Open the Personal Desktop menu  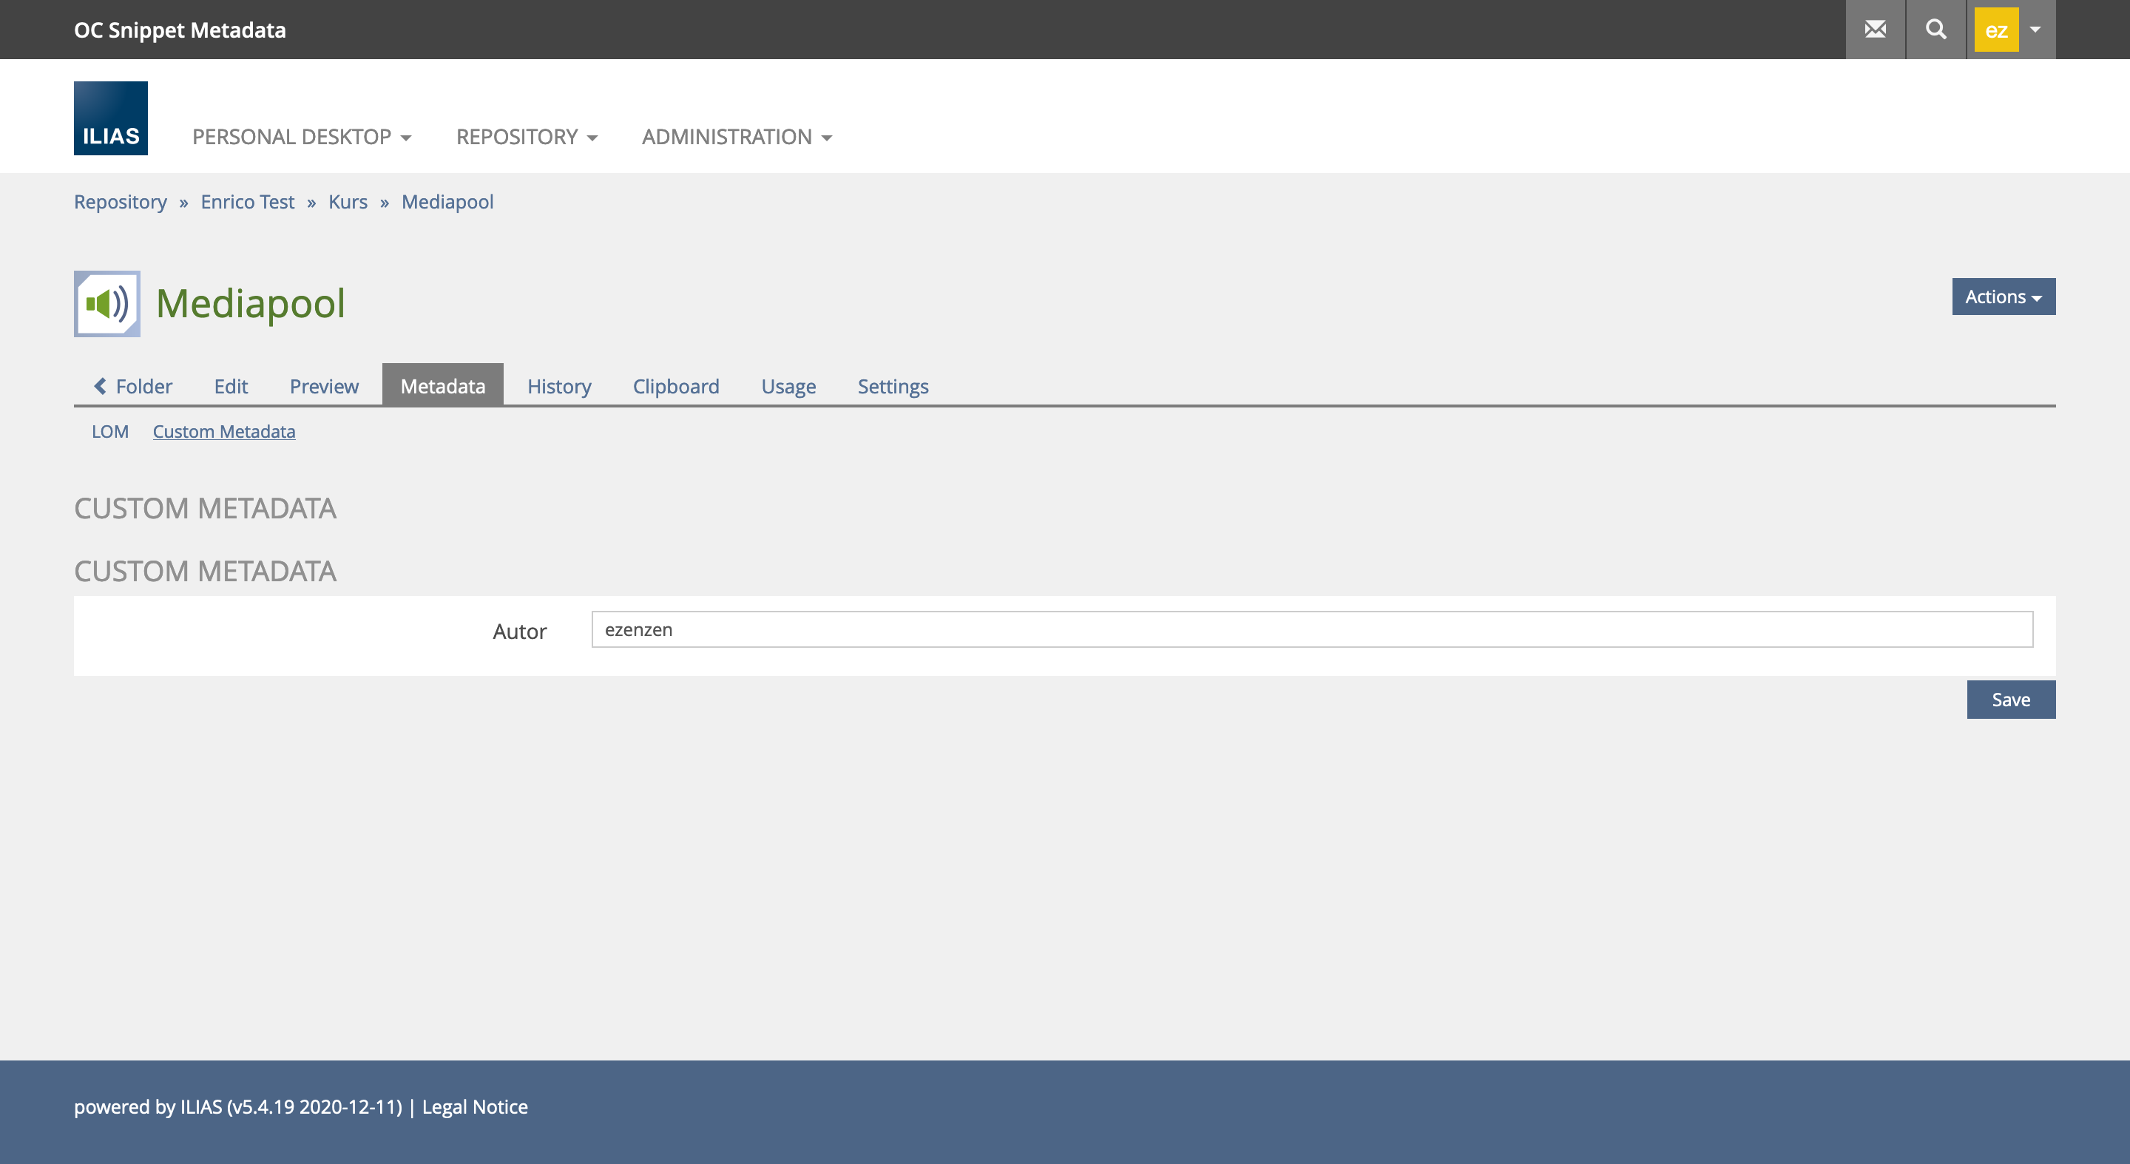[x=301, y=136]
